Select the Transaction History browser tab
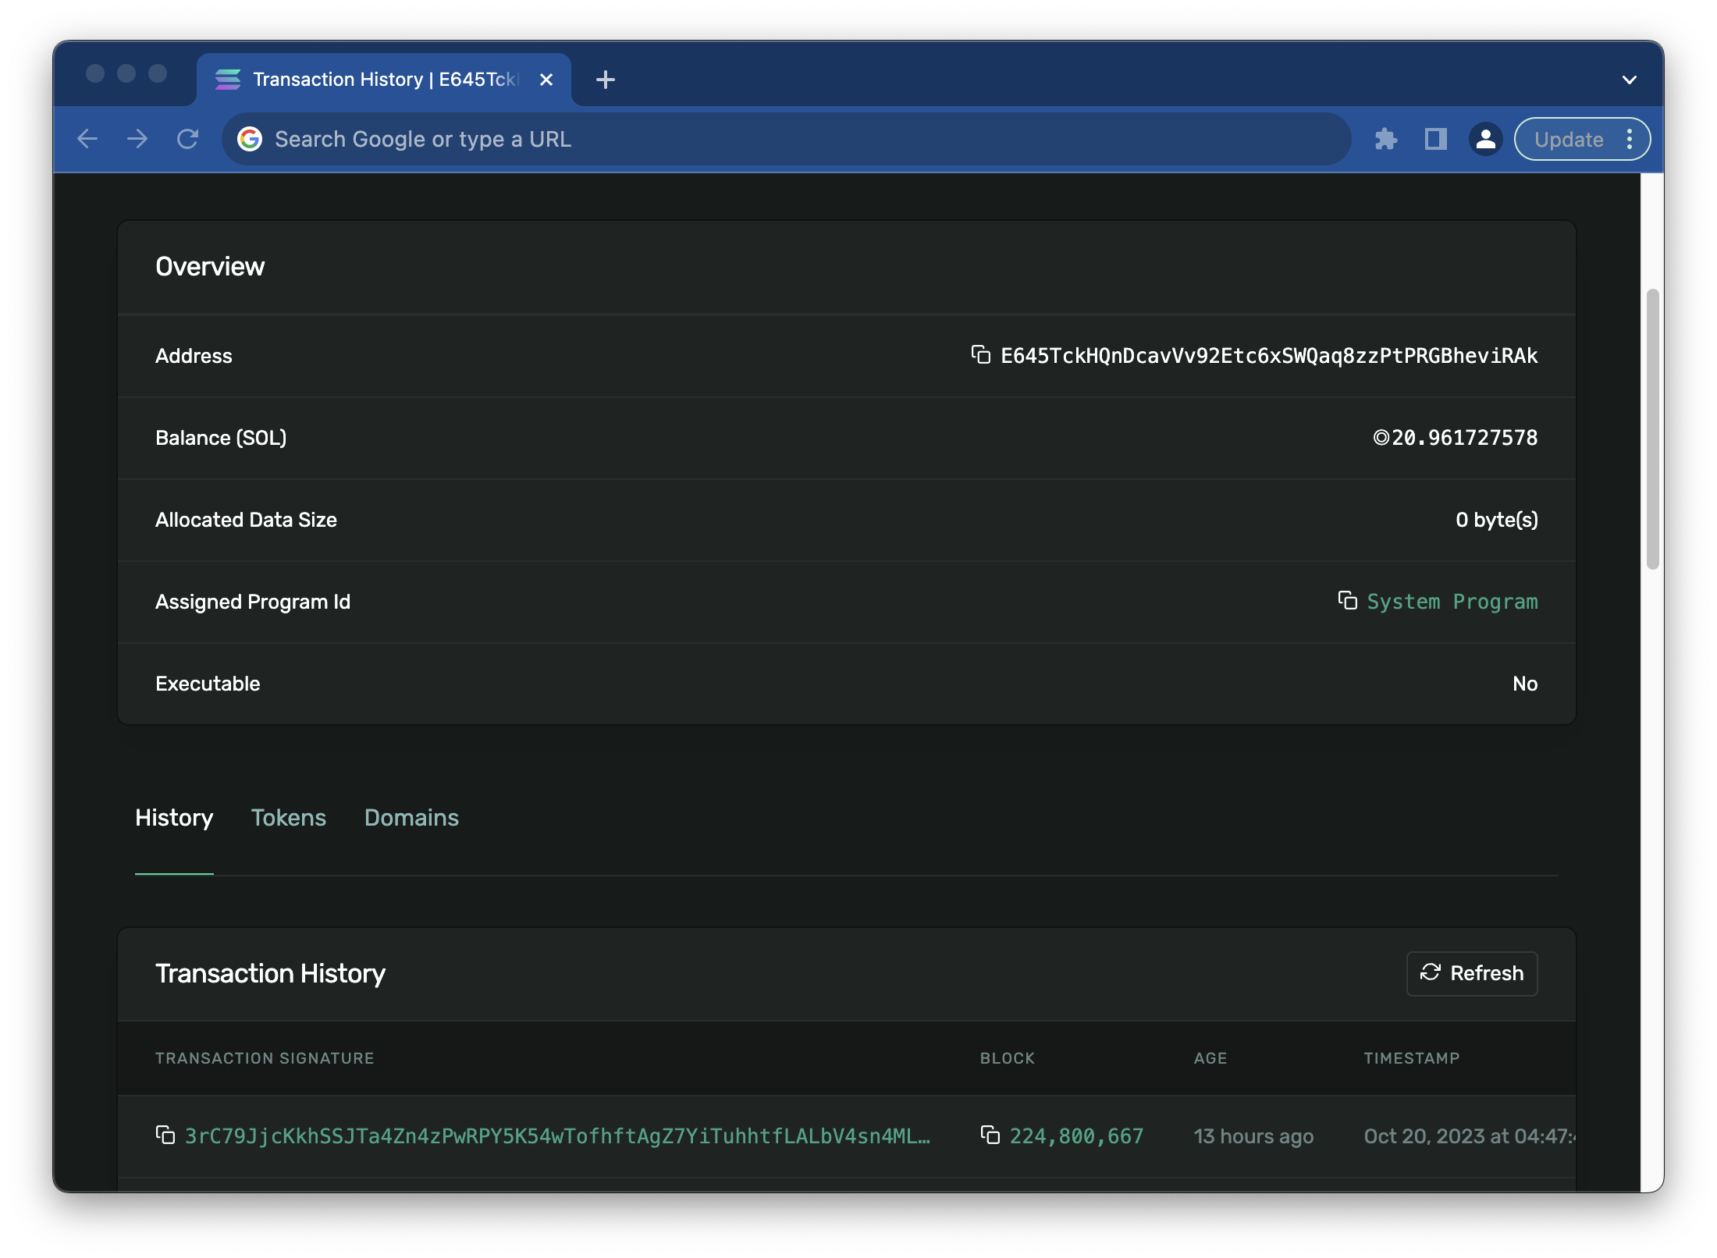1717x1258 pixels. click(x=384, y=80)
